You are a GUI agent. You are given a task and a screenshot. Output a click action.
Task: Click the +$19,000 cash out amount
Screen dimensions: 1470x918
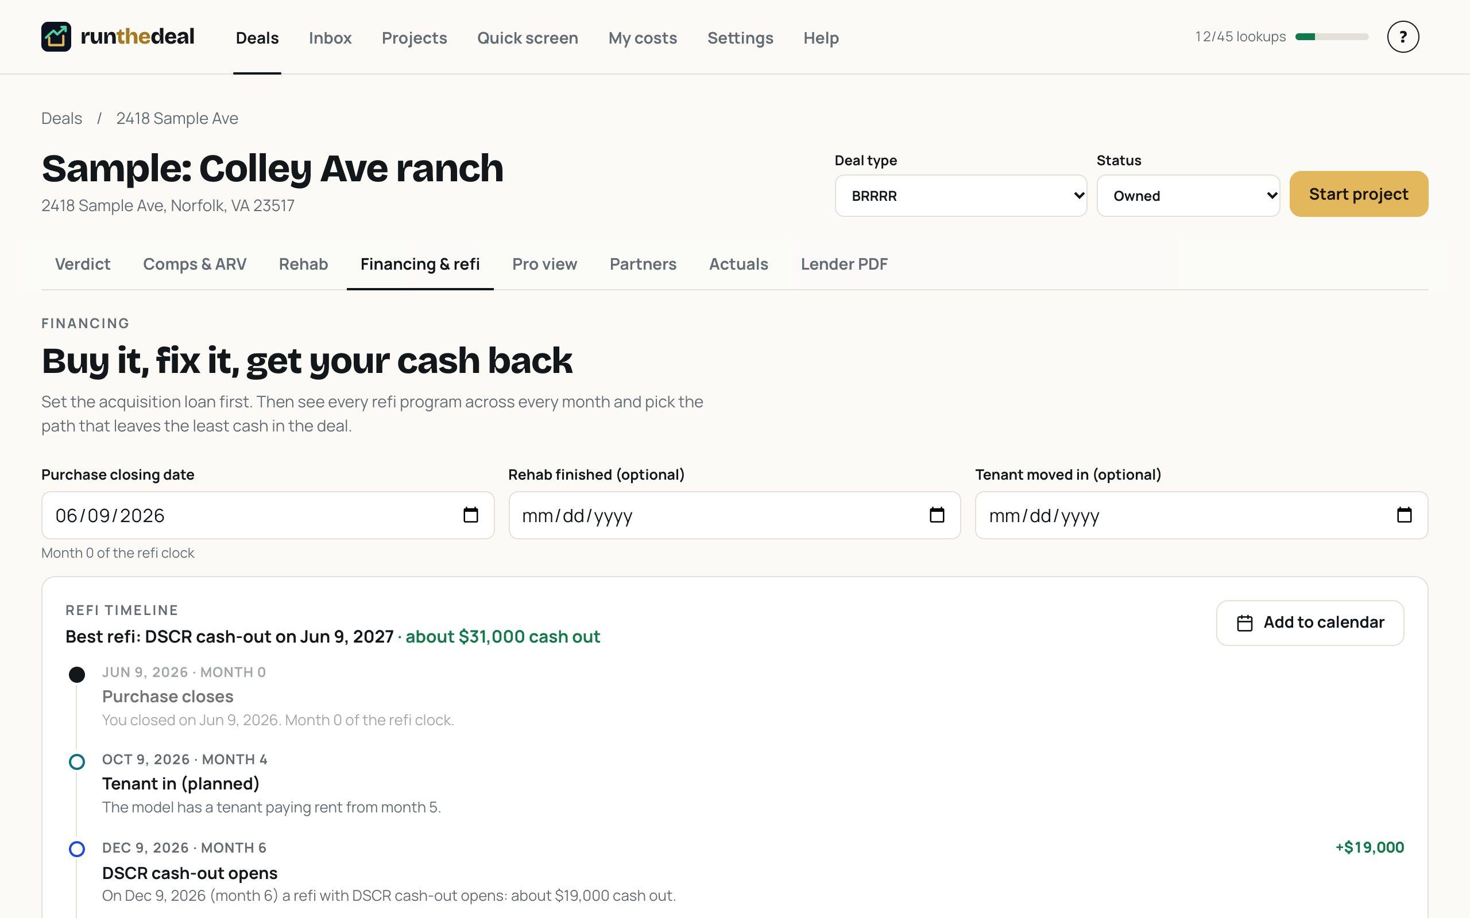[1369, 847]
